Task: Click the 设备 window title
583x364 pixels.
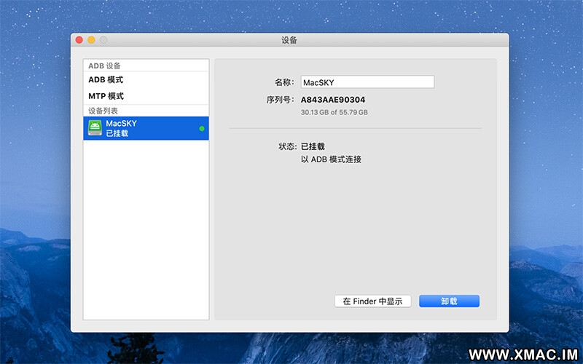Action: coord(289,40)
